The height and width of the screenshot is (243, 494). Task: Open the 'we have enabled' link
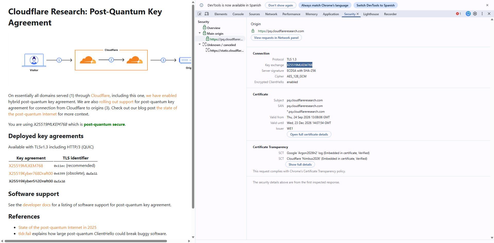161,95
